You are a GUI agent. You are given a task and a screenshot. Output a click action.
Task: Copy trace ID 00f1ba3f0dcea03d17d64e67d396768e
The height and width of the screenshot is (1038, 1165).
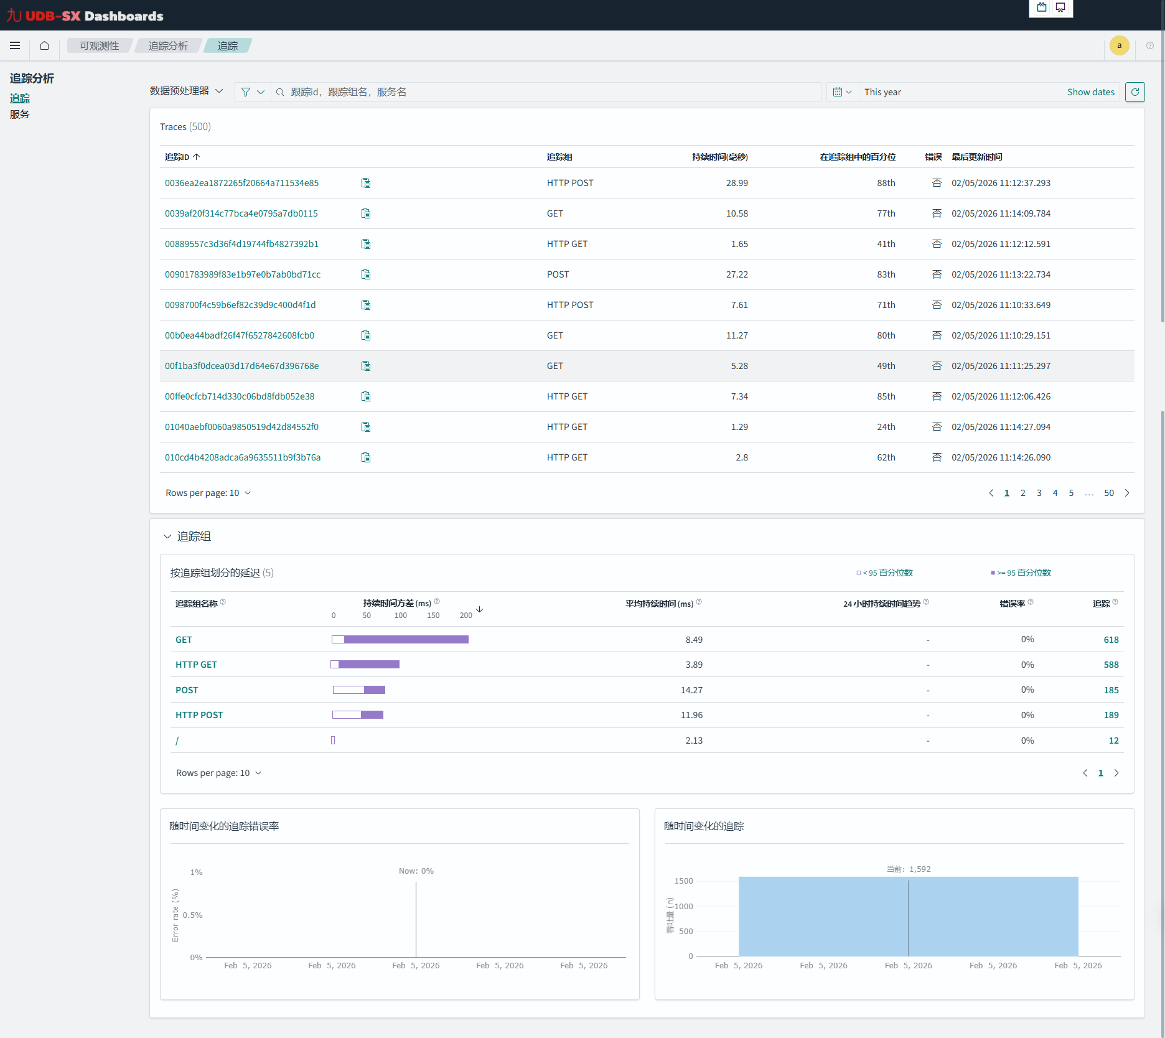point(366,366)
